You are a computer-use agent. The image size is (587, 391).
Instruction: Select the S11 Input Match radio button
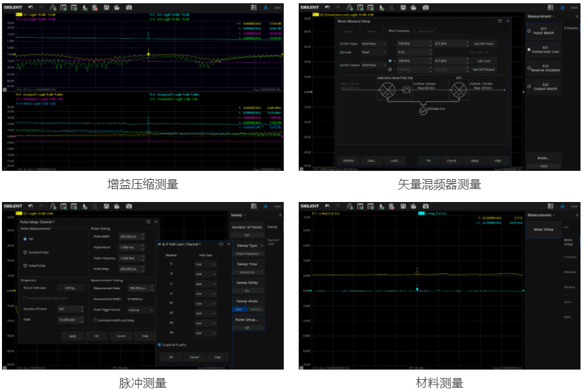click(x=529, y=31)
